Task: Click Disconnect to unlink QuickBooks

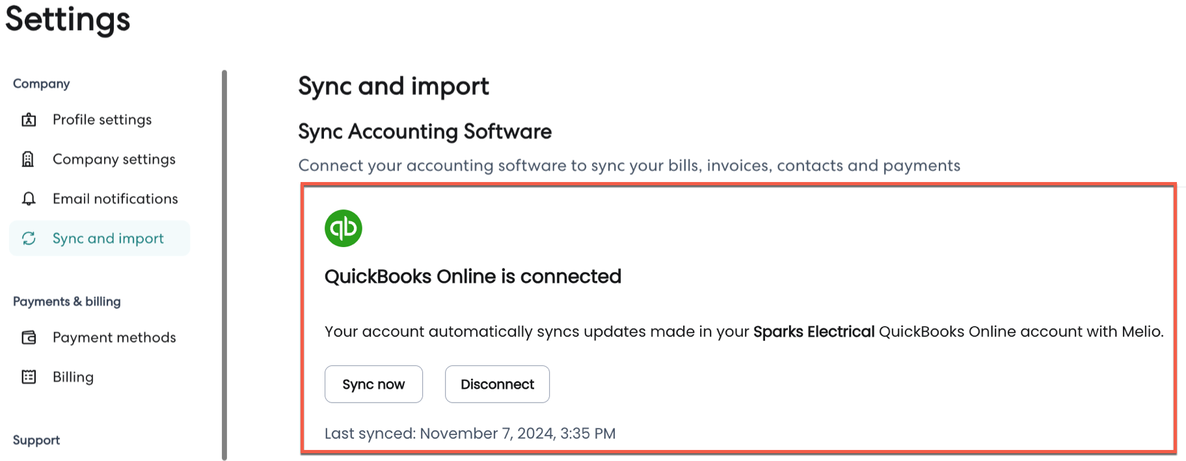Action: [497, 384]
